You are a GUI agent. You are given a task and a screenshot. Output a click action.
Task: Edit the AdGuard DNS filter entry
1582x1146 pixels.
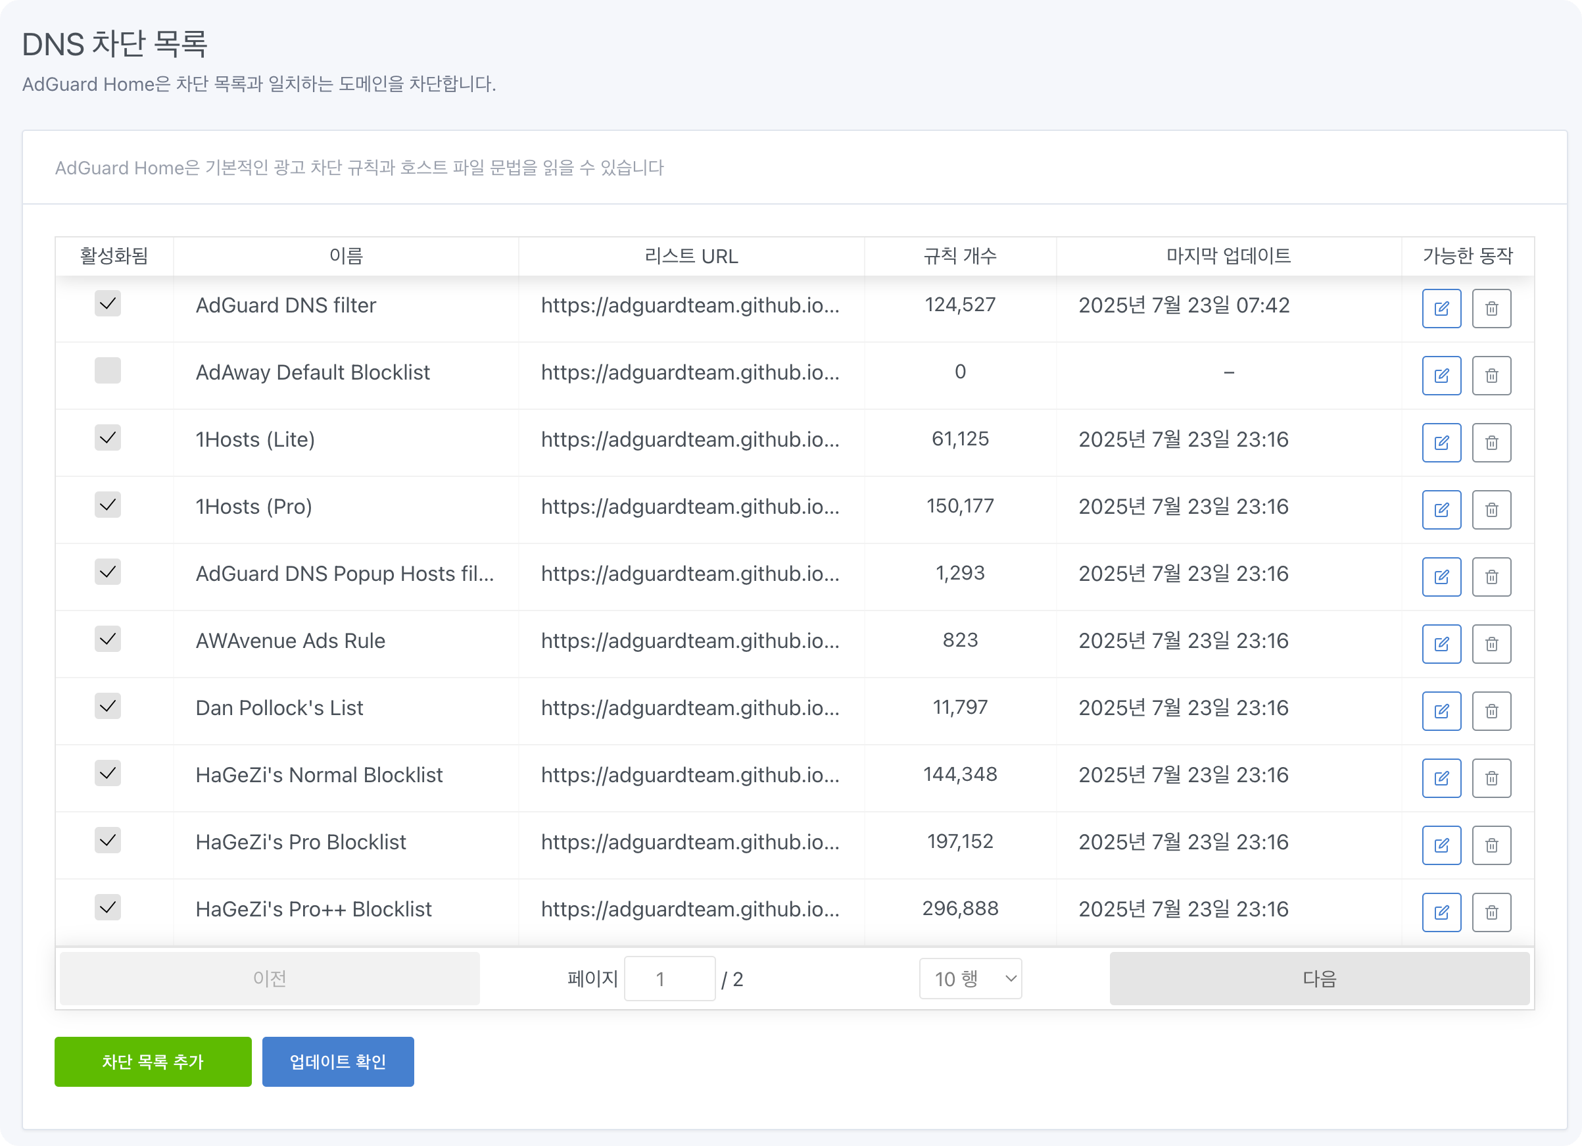[x=1441, y=309]
